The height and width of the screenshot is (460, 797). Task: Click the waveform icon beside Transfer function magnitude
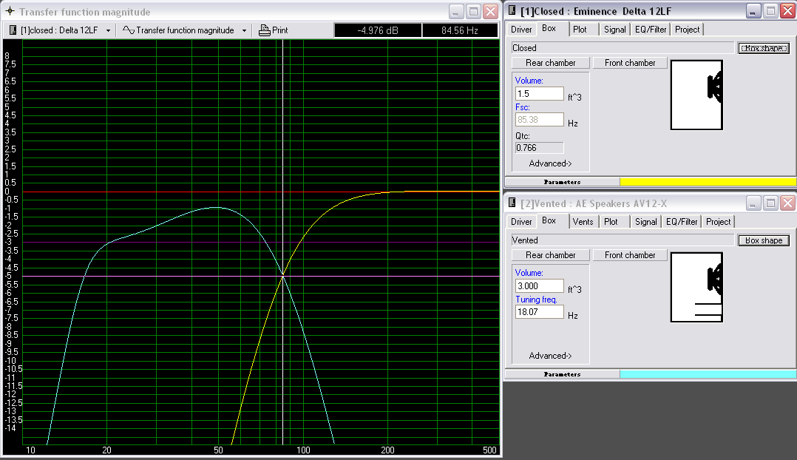pyautogui.click(x=128, y=30)
